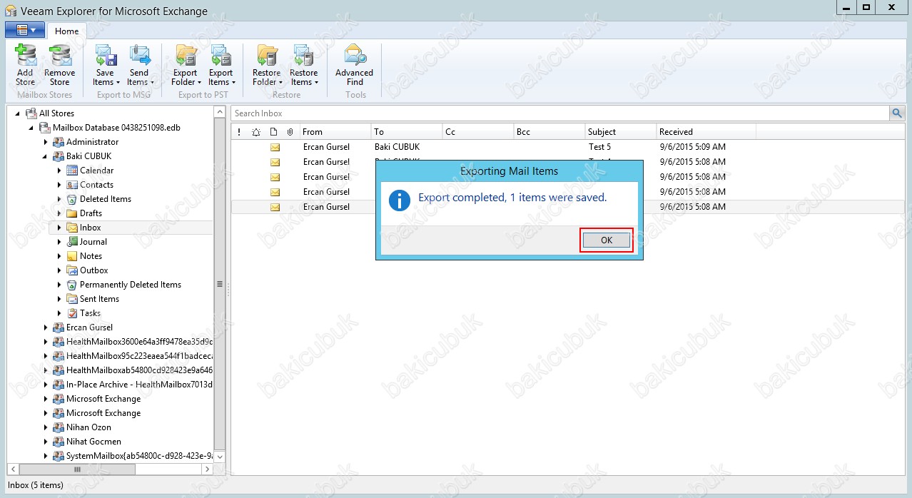Sort by the Bcc column header
Image resolution: width=912 pixels, height=498 pixels.
coord(549,131)
